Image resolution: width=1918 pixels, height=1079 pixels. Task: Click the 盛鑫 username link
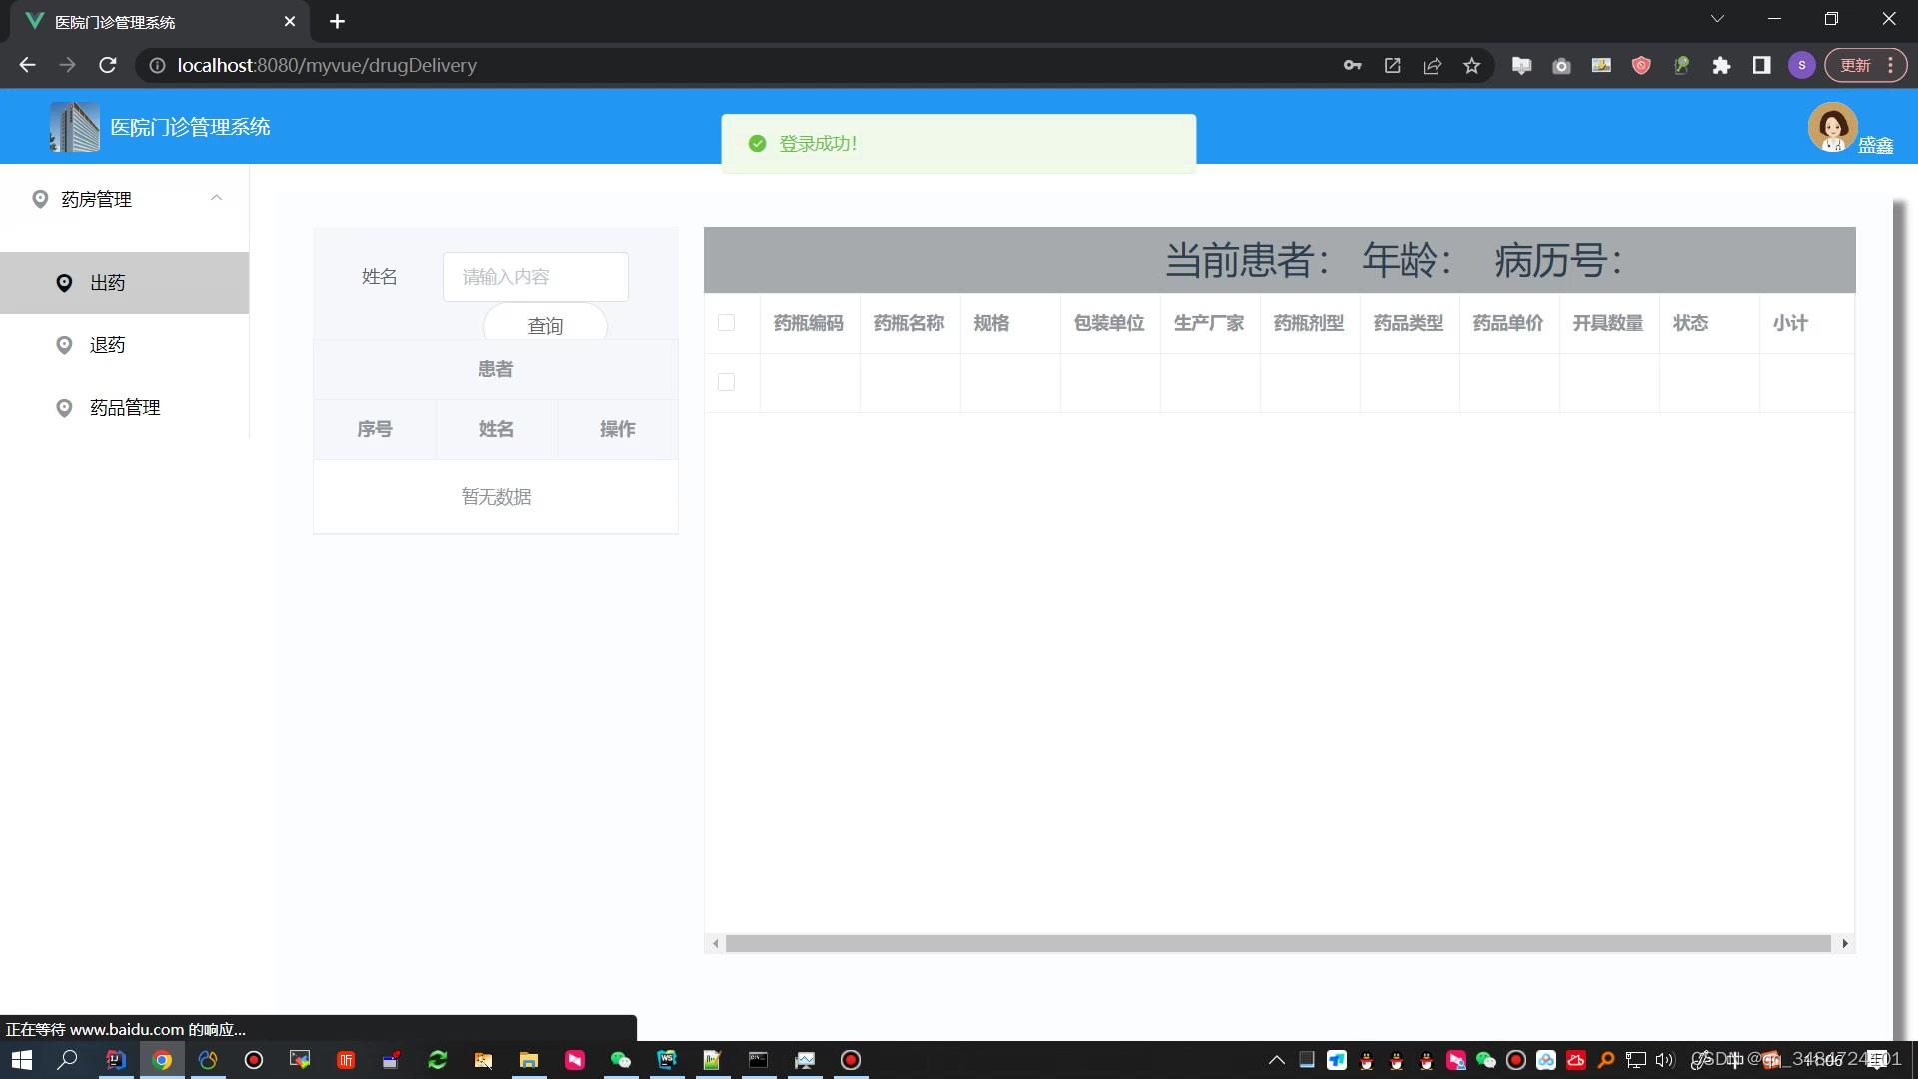click(1875, 146)
